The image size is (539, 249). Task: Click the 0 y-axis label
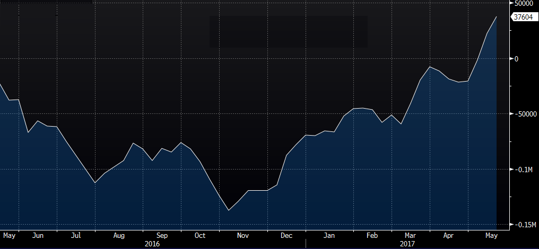[x=516, y=59]
